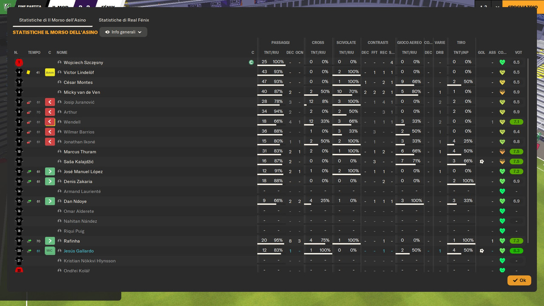
Task: Click the GOL column header
Action: click(481, 53)
